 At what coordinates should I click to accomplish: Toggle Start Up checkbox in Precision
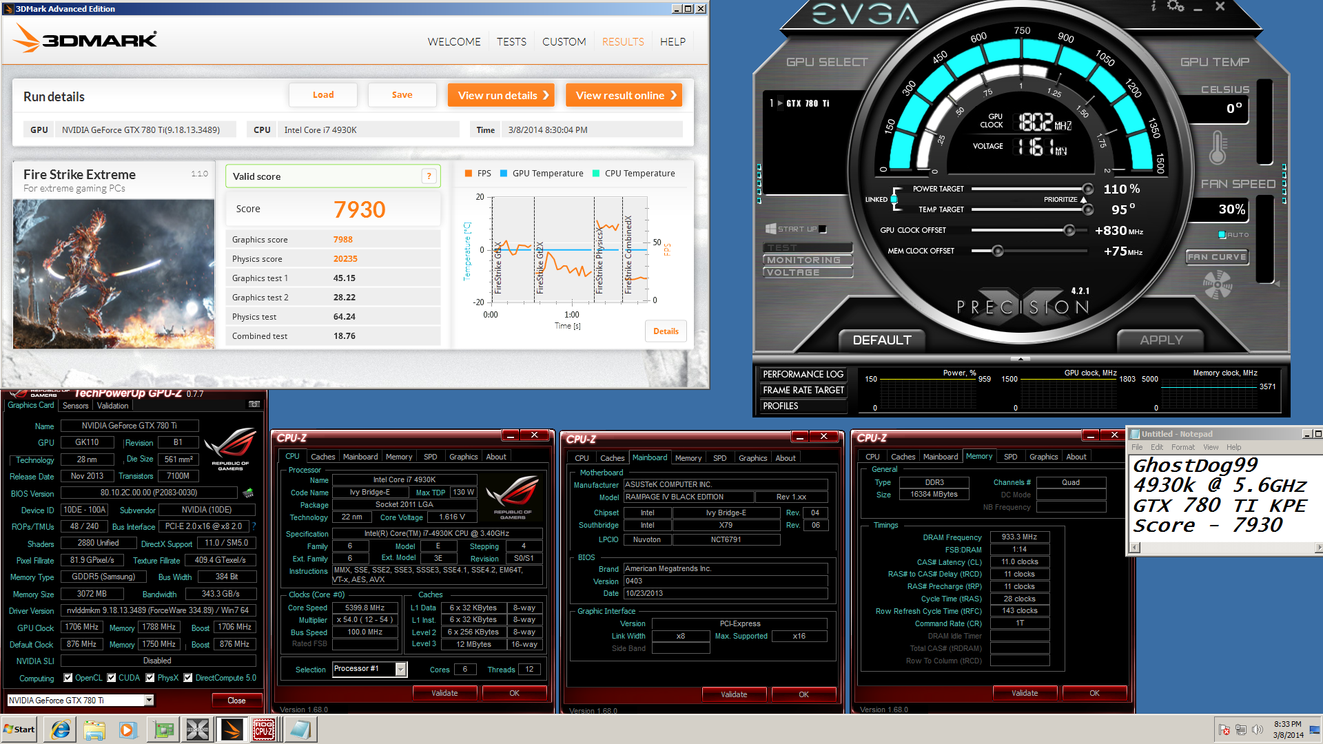[822, 229]
